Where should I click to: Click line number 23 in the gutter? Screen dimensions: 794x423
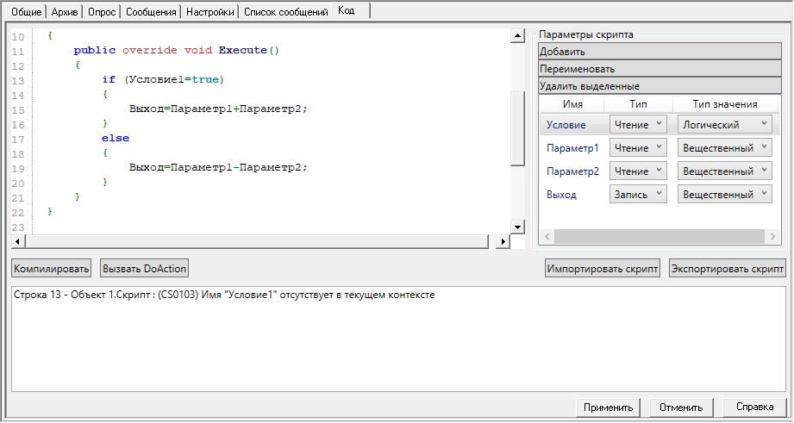[18, 227]
